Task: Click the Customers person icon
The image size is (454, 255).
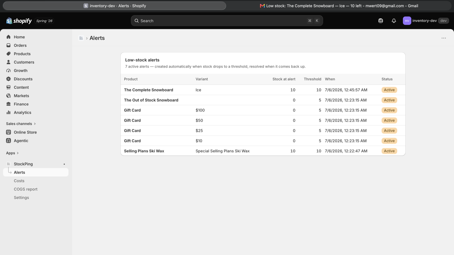Action: point(9,62)
